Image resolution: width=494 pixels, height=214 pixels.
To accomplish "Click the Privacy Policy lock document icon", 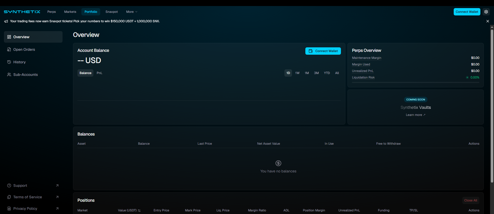I will click(x=9, y=209).
